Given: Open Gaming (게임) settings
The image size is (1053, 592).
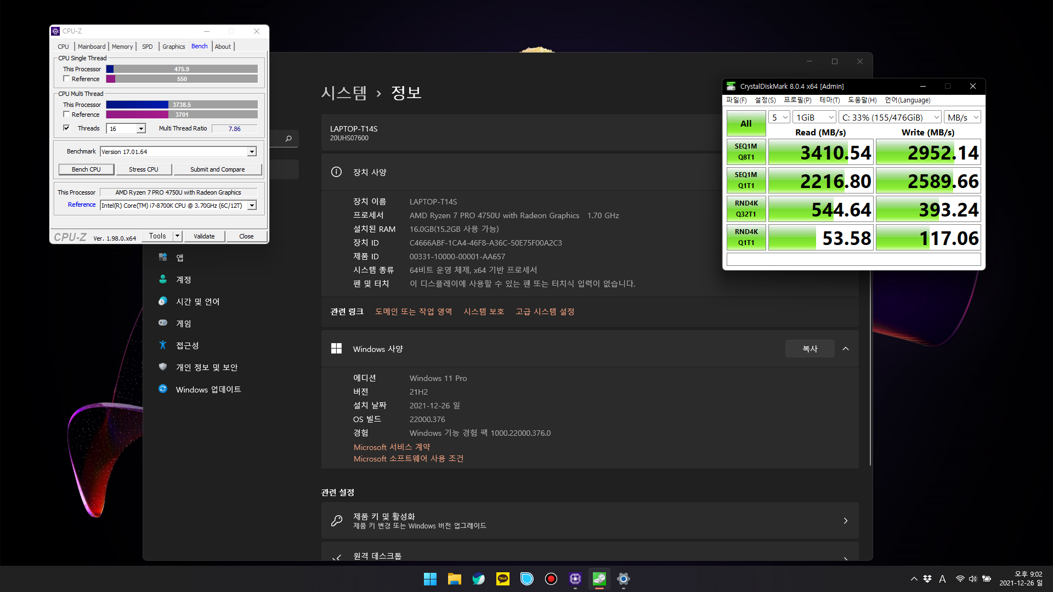Looking at the screenshot, I should [x=183, y=323].
